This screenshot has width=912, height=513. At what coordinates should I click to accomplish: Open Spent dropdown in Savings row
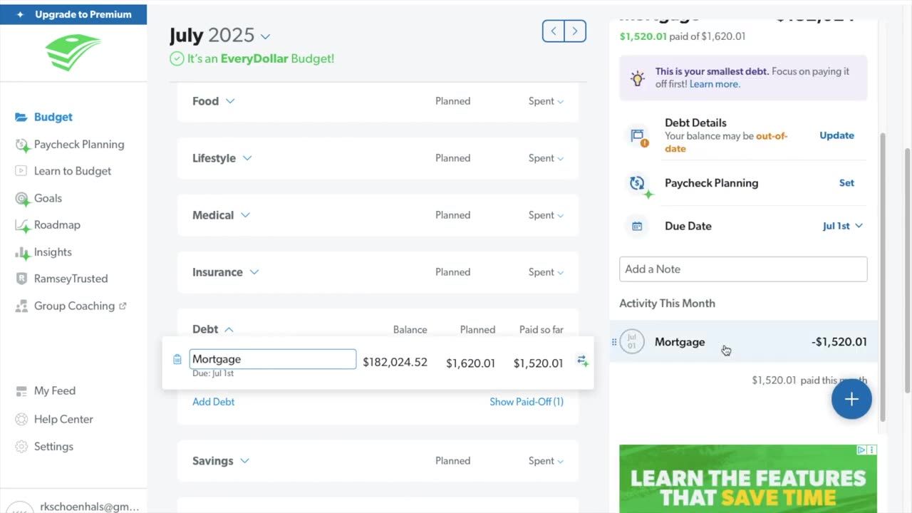tap(546, 461)
